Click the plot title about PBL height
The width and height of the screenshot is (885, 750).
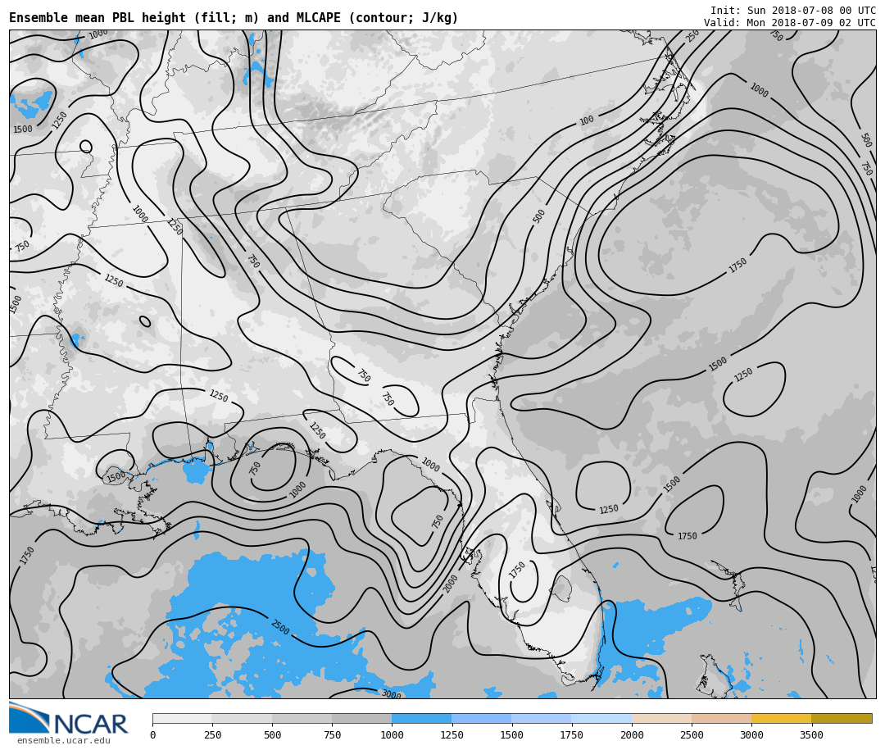234,18
